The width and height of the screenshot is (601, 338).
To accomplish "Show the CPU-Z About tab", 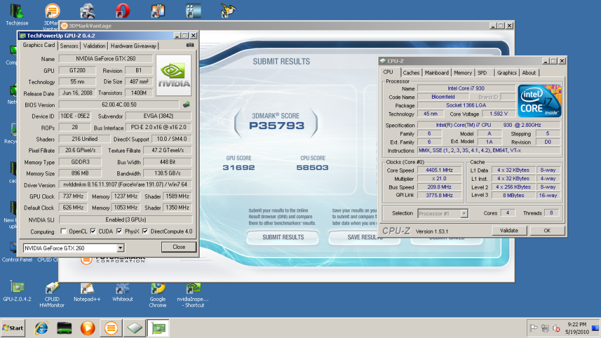I will [529, 73].
